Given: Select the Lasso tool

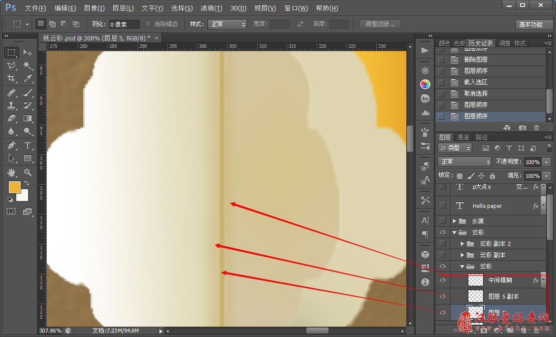Looking at the screenshot, I should point(11,65).
